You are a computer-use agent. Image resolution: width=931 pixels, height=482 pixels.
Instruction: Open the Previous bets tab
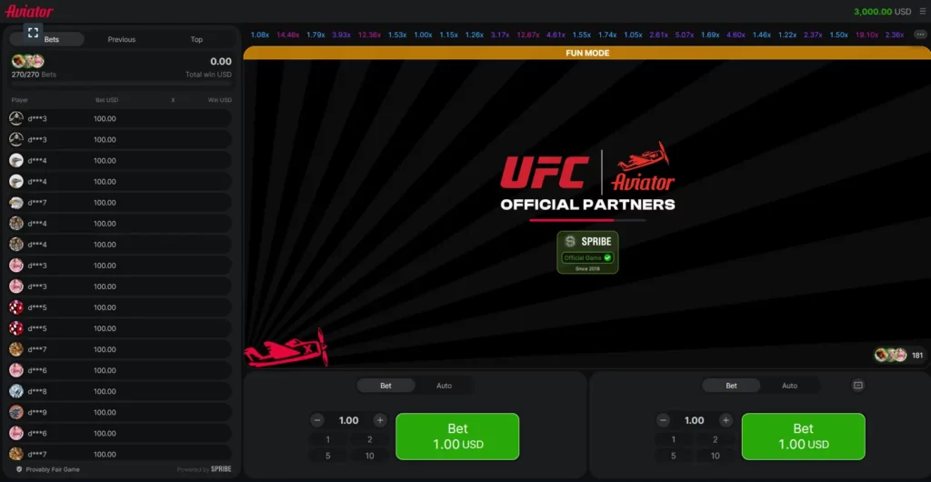[x=122, y=39]
